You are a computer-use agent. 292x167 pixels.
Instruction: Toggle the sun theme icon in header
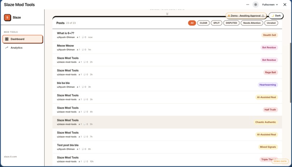pyautogui.click(x=255, y=5)
